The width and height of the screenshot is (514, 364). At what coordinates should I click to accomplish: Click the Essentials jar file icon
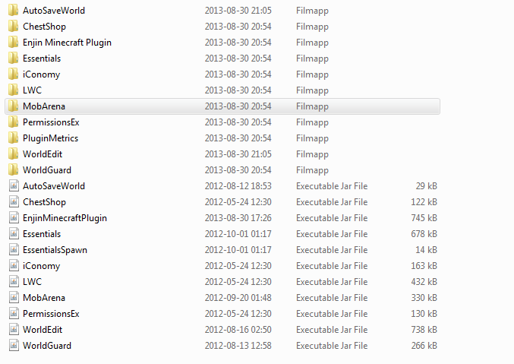coord(14,234)
